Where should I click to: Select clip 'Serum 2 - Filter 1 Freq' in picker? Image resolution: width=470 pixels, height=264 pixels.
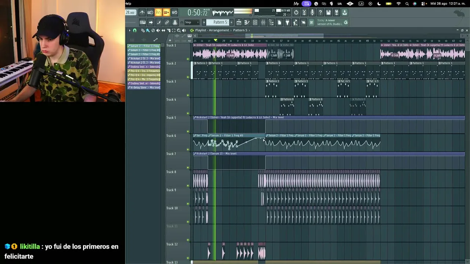144,46
